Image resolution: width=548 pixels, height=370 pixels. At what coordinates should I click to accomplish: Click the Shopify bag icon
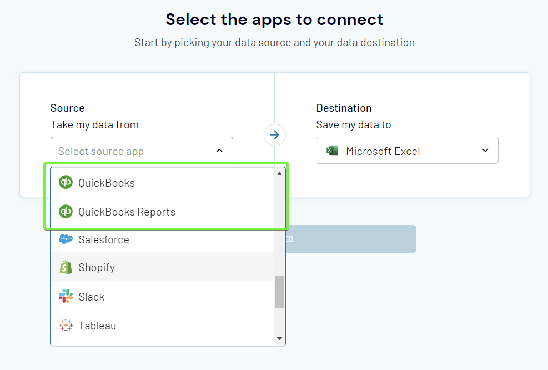point(66,267)
